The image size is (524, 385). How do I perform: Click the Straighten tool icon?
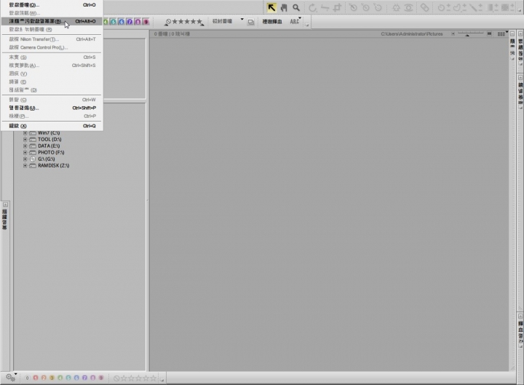(325, 8)
